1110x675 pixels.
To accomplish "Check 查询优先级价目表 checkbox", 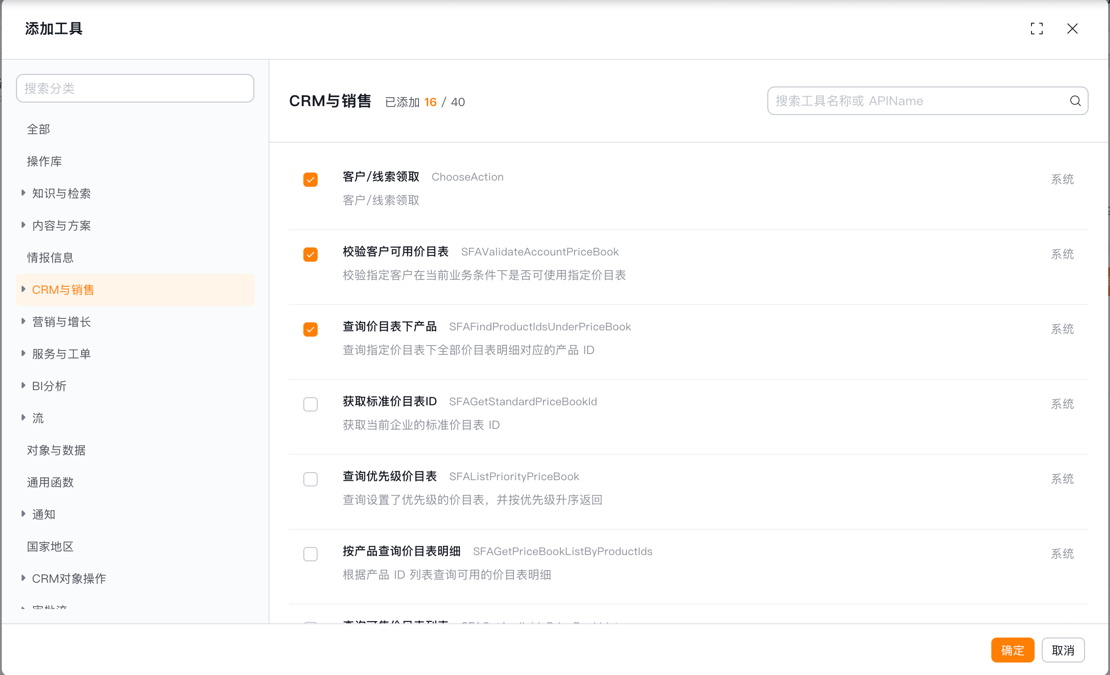I will [311, 479].
